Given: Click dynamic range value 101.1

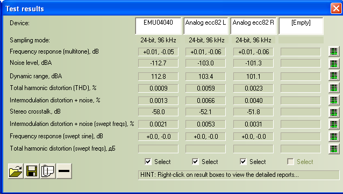Looking at the screenshot, I should coord(253,77).
